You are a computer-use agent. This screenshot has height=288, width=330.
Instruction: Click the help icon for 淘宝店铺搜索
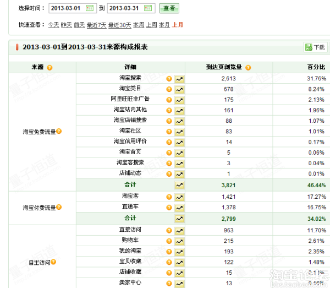[x=169, y=121]
